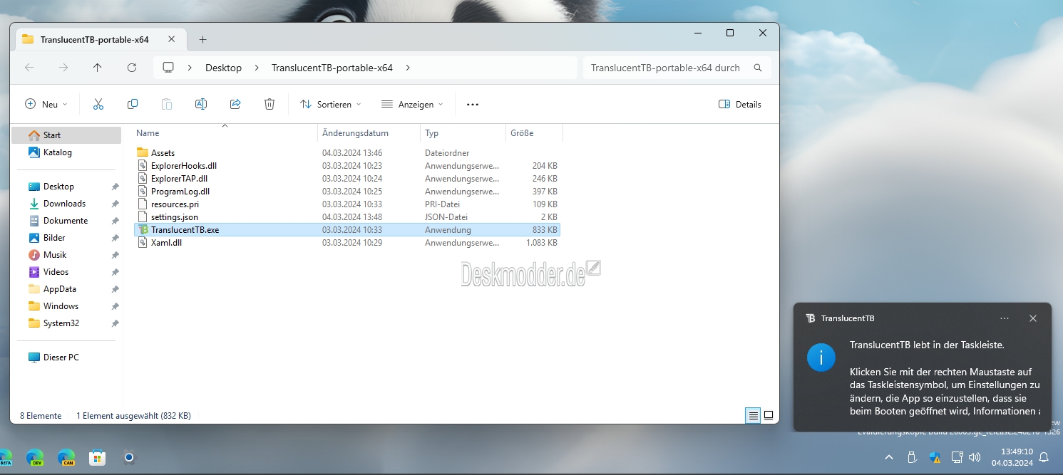This screenshot has width=1063, height=475.
Task: Select Dieser PC in the navigation pane
Action: tap(66, 357)
